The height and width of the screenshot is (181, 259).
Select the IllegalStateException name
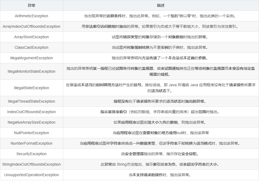(31, 88)
